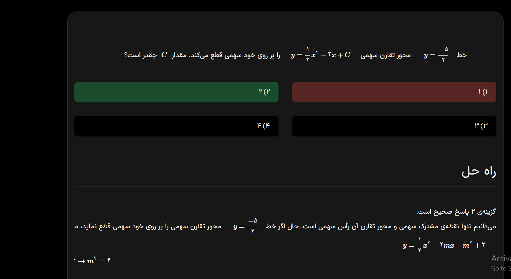Screen dimensions: 511x279
Task: Click the parabola equation with −3x + C
Action: pyautogui.click(x=320, y=55)
